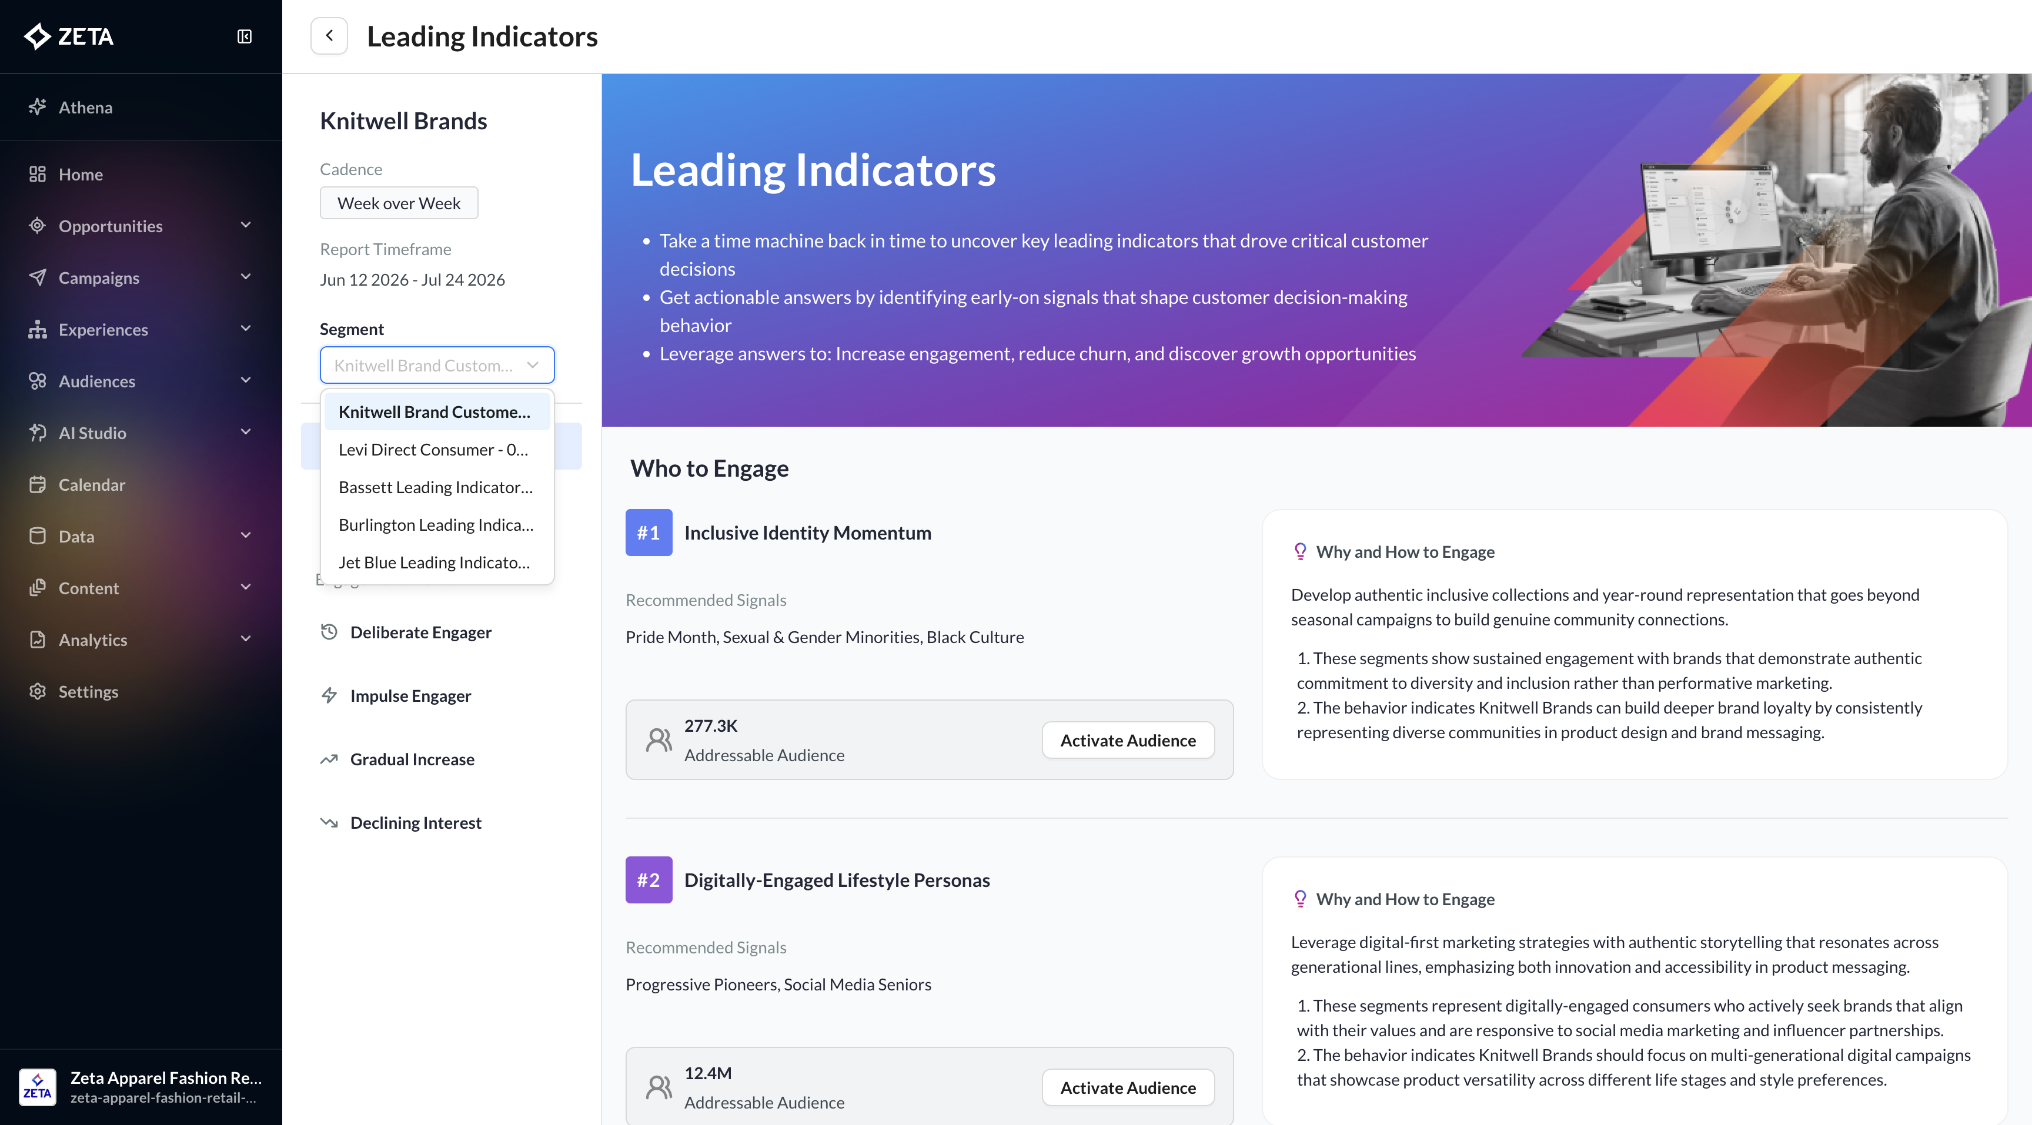Activate Audience for Digitally-Engaged Lifestyle Personas
Screen dimensions: 2032x1125
(1127, 1087)
